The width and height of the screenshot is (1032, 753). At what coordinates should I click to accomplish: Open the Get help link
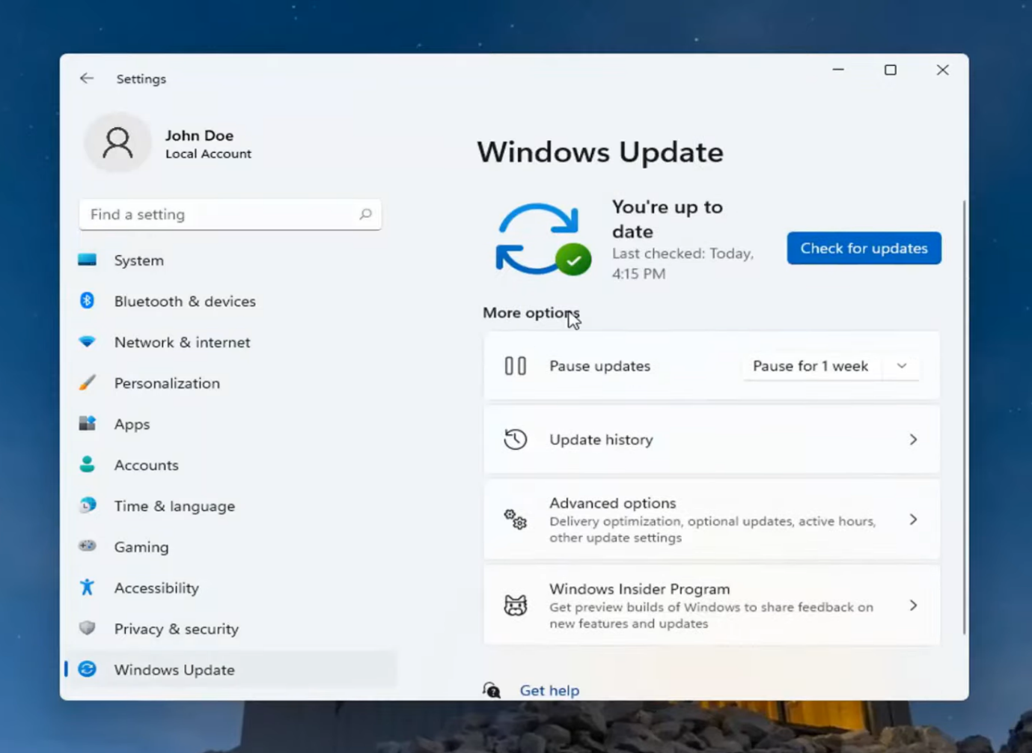coord(549,690)
